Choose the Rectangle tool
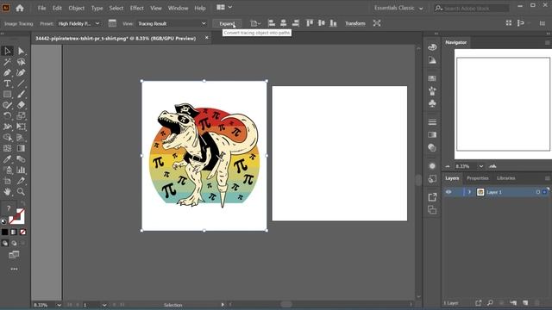Image resolution: width=552 pixels, height=310 pixels. coord(7,94)
